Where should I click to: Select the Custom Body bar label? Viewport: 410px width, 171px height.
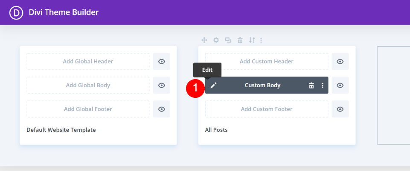(262, 85)
